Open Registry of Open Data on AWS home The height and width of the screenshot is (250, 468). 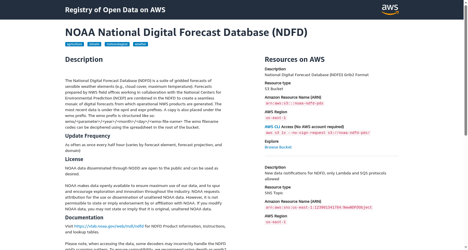click(x=115, y=10)
